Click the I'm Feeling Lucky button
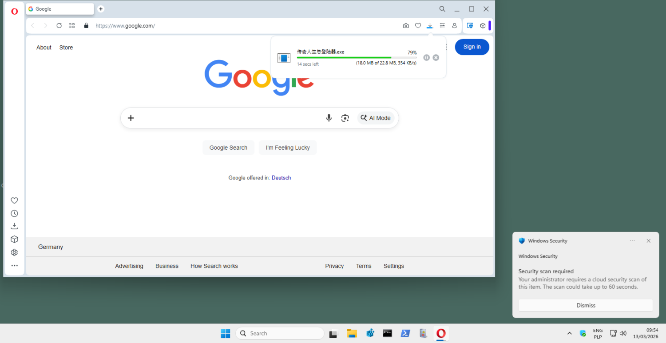 287,147
